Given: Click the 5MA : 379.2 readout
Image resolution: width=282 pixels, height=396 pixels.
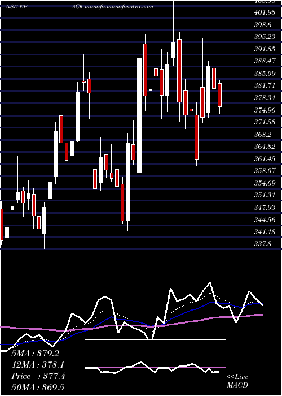Looking at the screenshot, I should 36,353.
